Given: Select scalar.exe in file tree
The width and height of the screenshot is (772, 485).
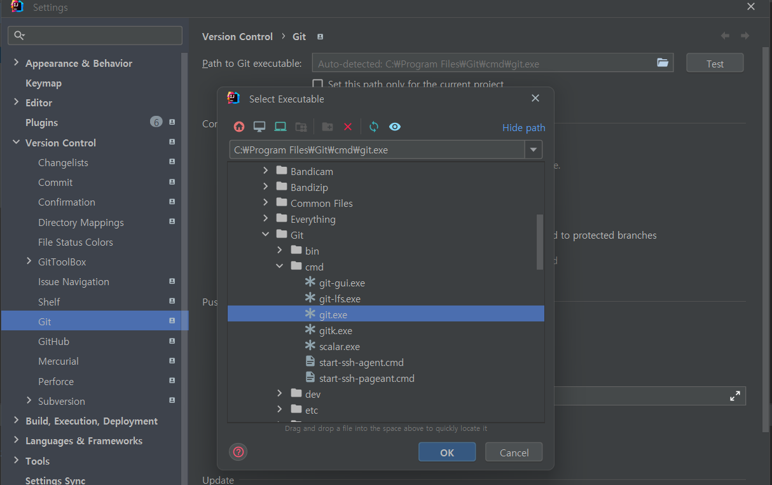Looking at the screenshot, I should [340, 346].
